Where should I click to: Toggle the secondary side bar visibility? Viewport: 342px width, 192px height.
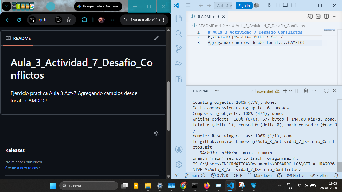tap(294, 5)
